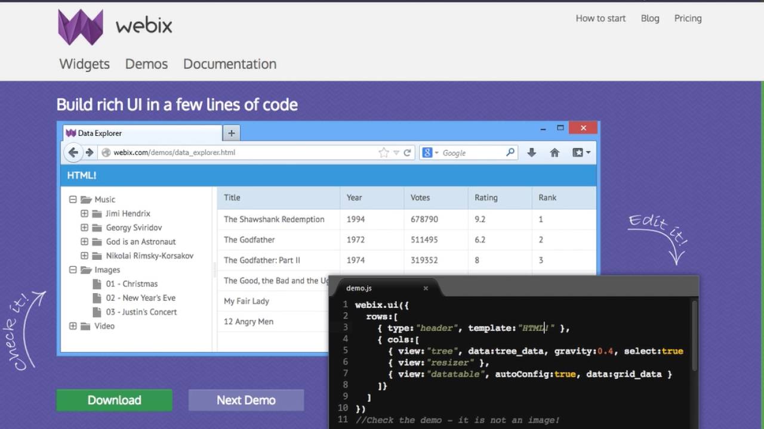Click line 7 datatable code in editor

tap(530, 374)
